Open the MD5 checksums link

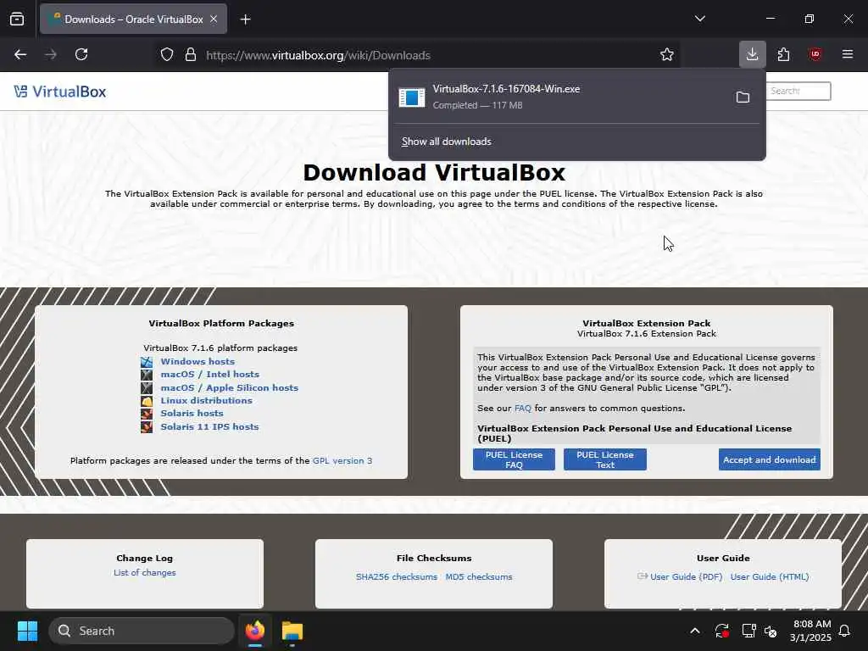pyautogui.click(x=479, y=576)
